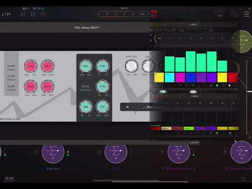
Task: Click the red label in the lower channel row
Action: click(x=155, y=129)
